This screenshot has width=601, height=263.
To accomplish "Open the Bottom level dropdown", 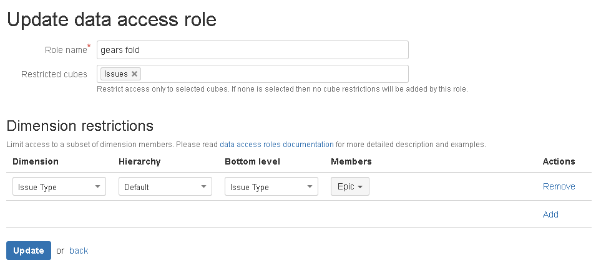I will click(271, 187).
